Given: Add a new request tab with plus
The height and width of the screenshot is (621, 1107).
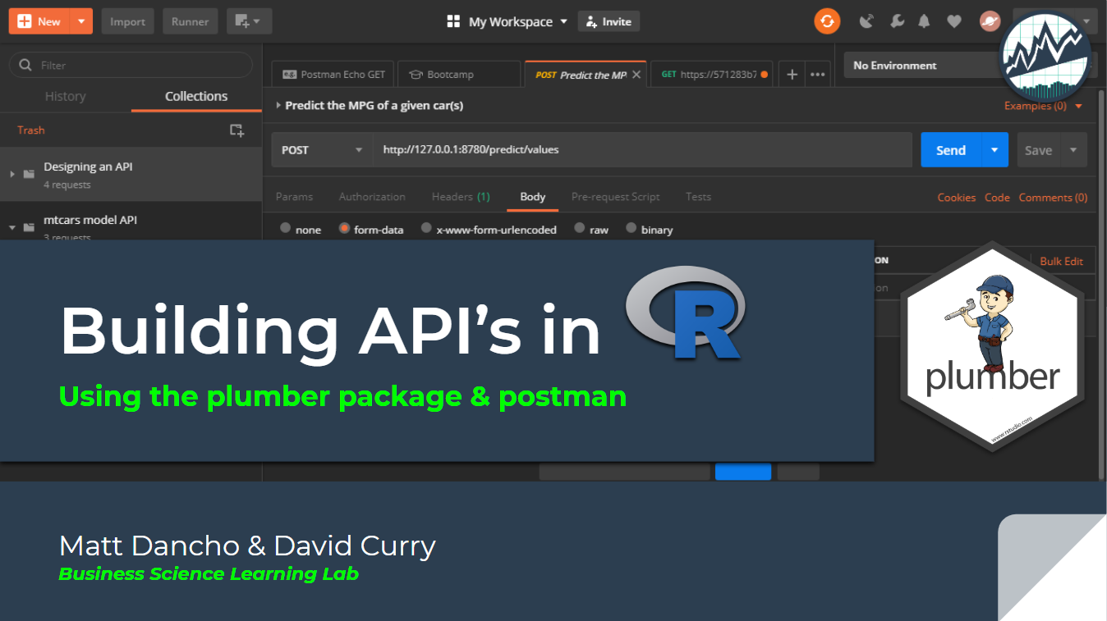Looking at the screenshot, I should (792, 74).
